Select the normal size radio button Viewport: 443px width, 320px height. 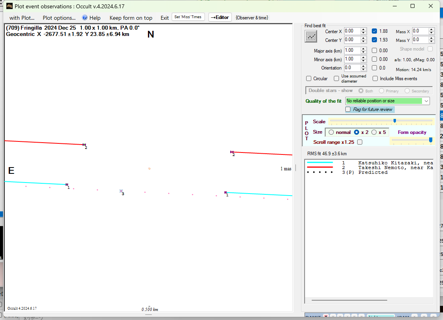(x=331, y=132)
